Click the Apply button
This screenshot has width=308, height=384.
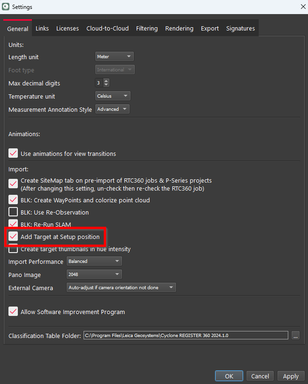(291, 376)
